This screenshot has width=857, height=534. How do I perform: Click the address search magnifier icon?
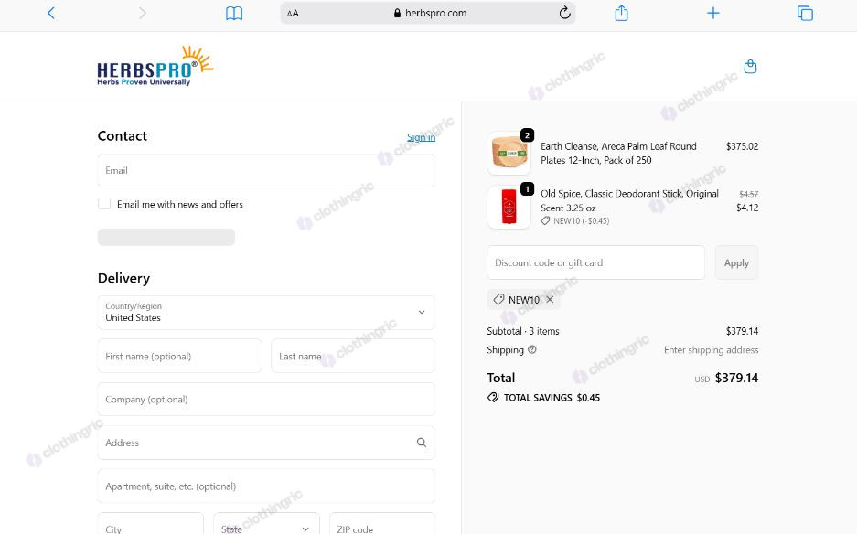[x=422, y=443]
